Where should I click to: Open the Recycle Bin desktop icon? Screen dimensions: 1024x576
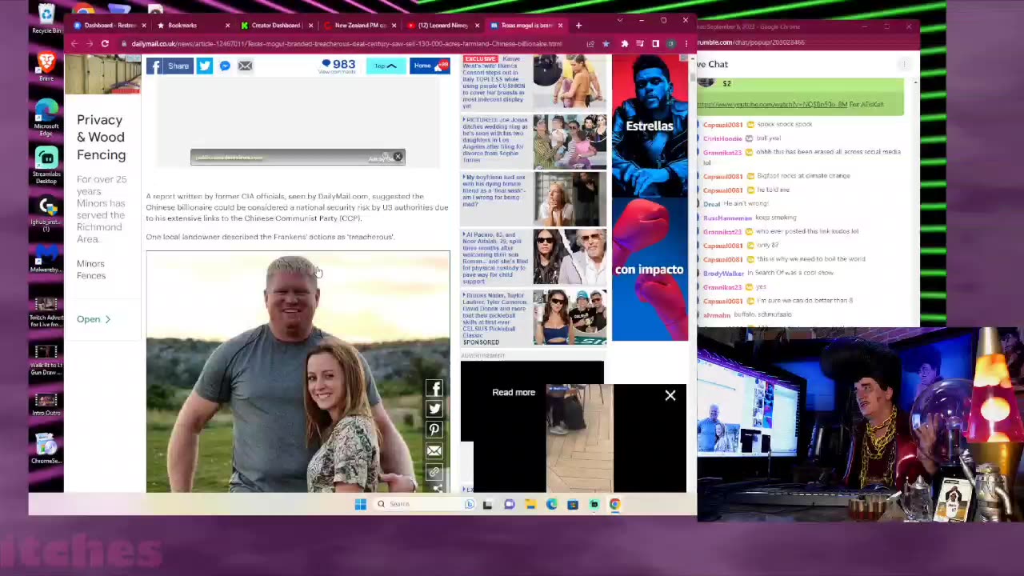pos(46,18)
